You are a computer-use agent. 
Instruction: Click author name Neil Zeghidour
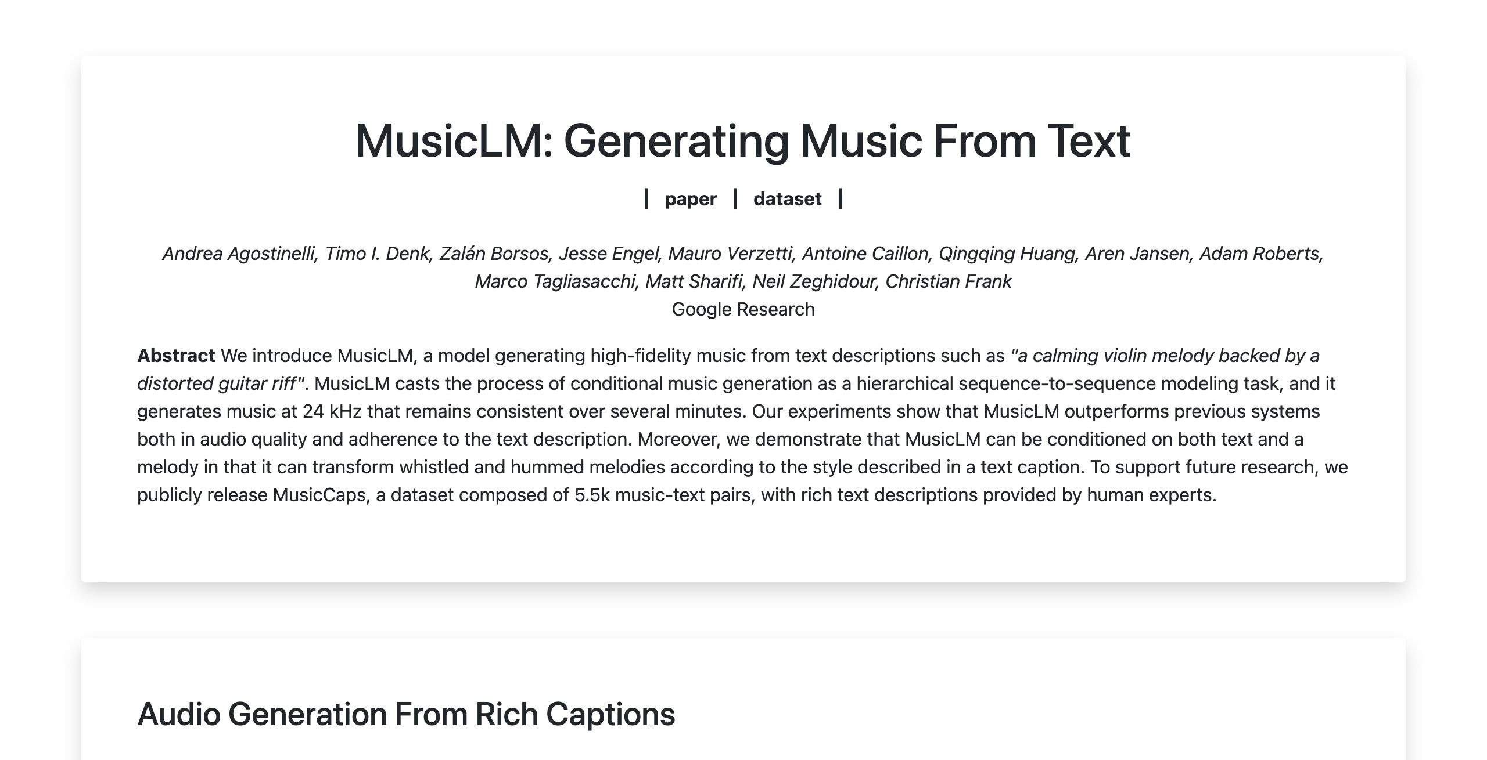814,281
